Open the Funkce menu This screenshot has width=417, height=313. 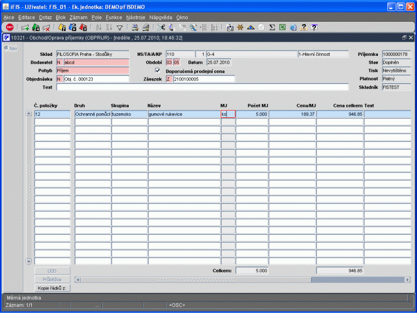click(114, 17)
